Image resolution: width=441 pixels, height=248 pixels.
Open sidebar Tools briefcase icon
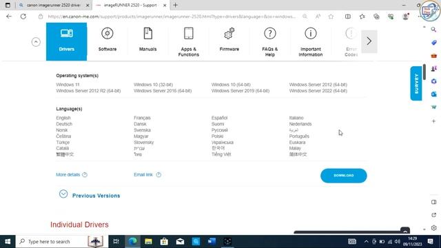433,56
